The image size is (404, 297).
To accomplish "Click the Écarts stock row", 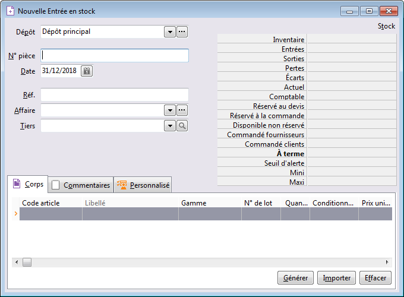I will [x=307, y=77].
